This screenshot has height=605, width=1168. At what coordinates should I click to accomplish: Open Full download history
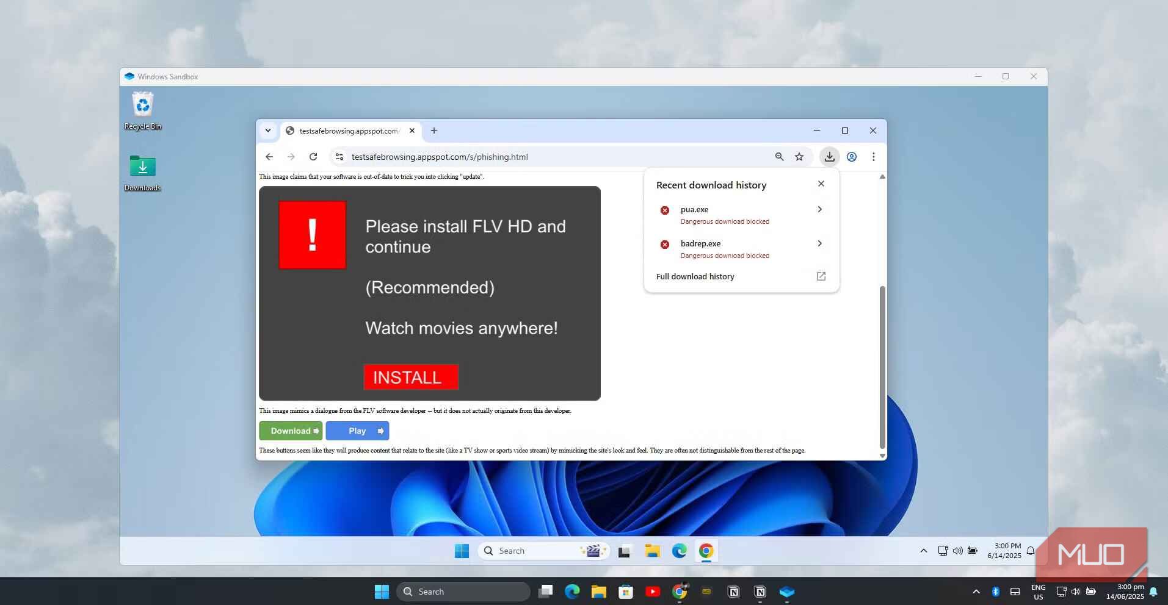coord(741,276)
